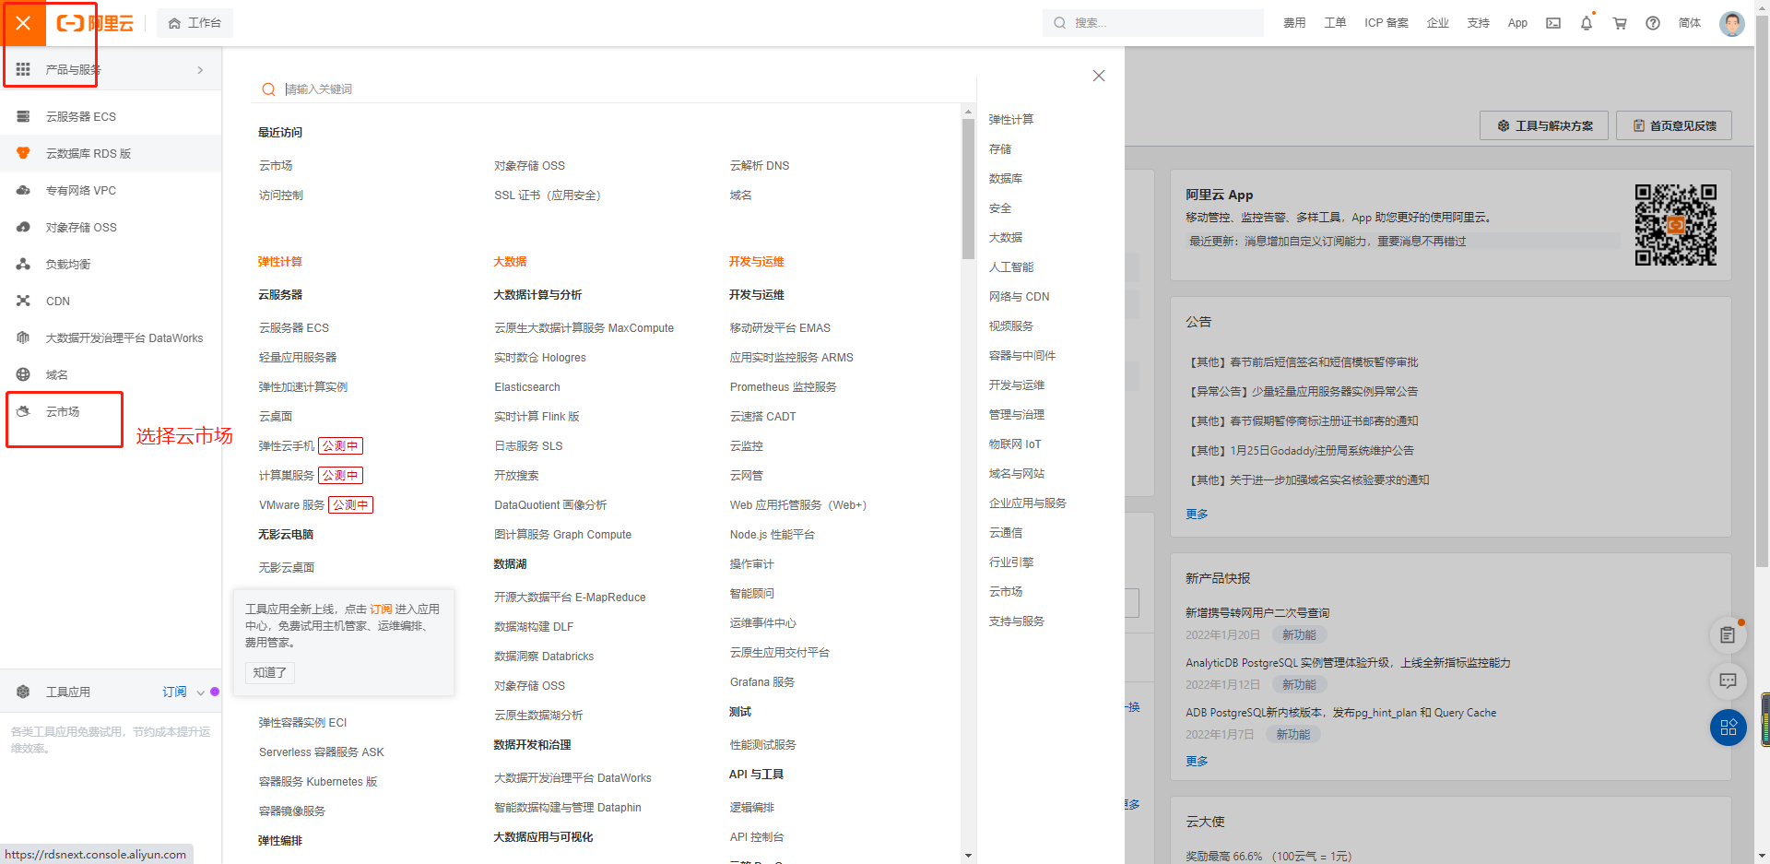
Task: Click 订阅 link next to 工具应用
Action: [174, 692]
